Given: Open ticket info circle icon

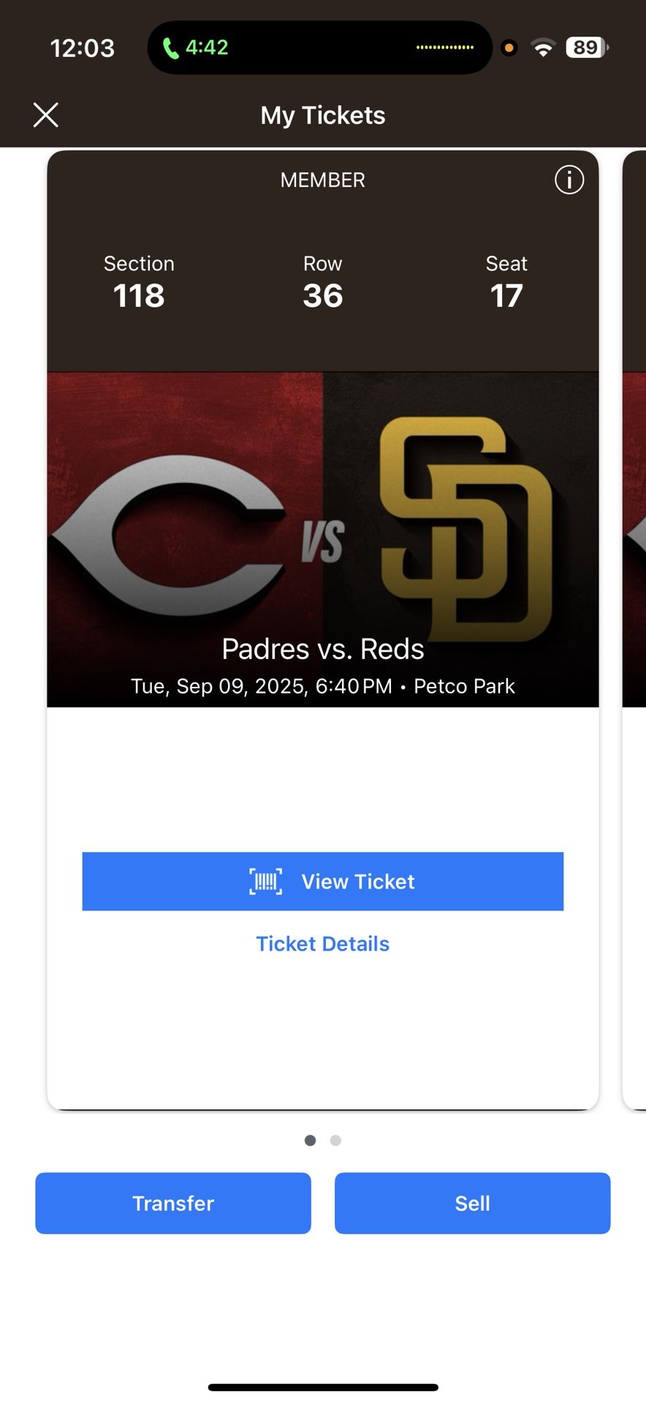Looking at the screenshot, I should (569, 180).
